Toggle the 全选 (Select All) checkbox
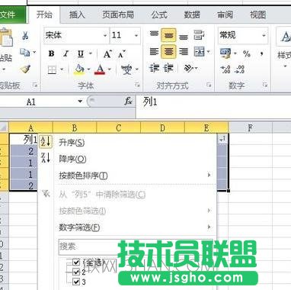The height and width of the screenshot is (290, 291). [x=76, y=262]
